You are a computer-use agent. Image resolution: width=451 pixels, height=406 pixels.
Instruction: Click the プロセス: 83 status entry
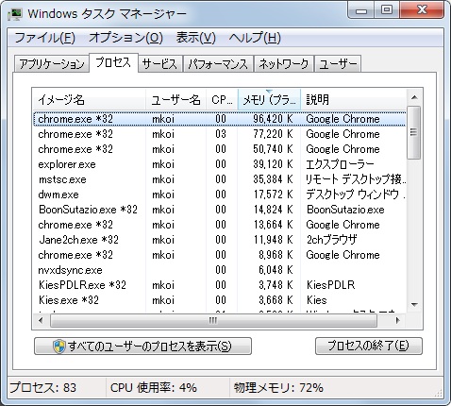tap(43, 388)
